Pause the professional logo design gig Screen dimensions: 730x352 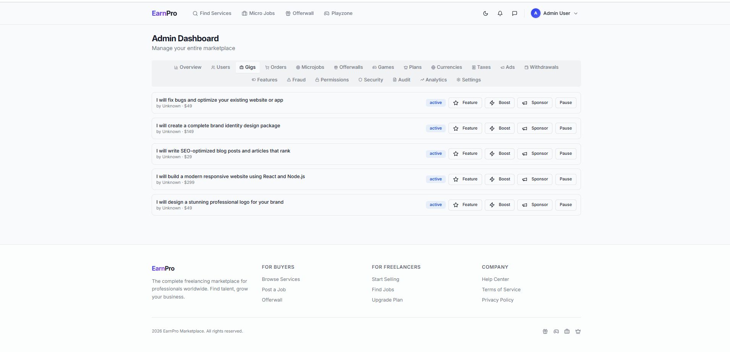coord(565,205)
